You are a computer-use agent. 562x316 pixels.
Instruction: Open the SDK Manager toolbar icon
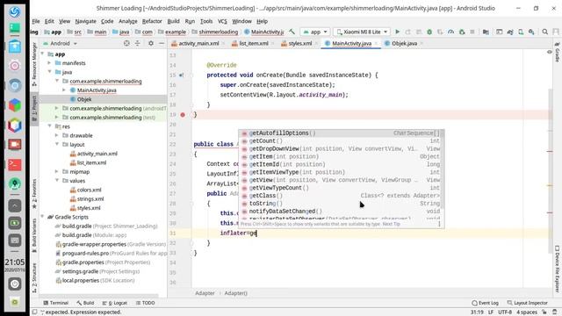[x=531, y=32]
